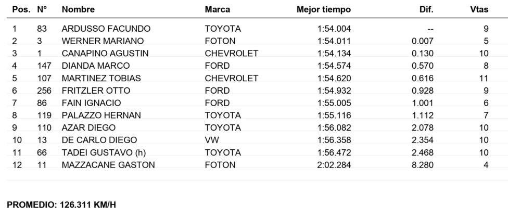Click the Marca column header
Screen dimensions: 508x218
click(x=218, y=9)
